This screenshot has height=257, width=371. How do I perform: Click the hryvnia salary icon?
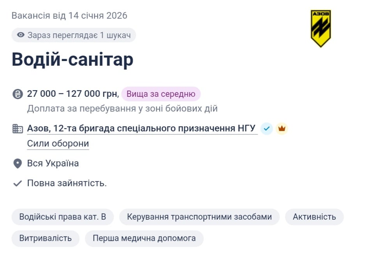point(17,93)
